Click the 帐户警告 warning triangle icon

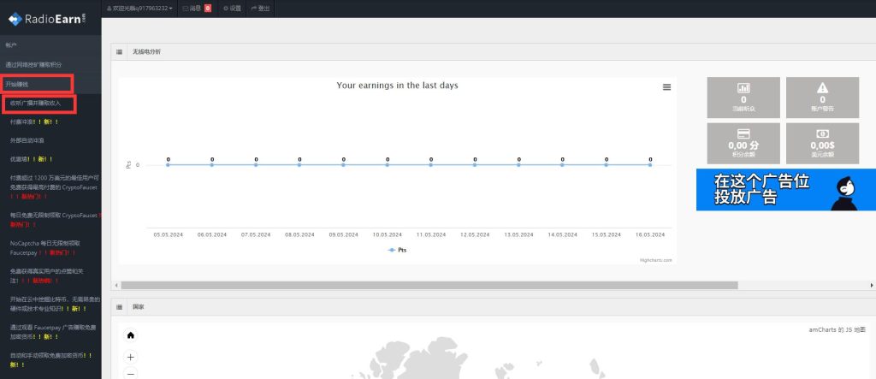pyautogui.click(x=822, y=88)
